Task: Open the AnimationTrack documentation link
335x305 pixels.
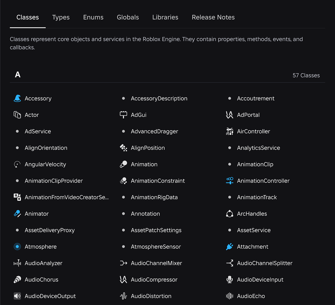Action: point(257,197)
